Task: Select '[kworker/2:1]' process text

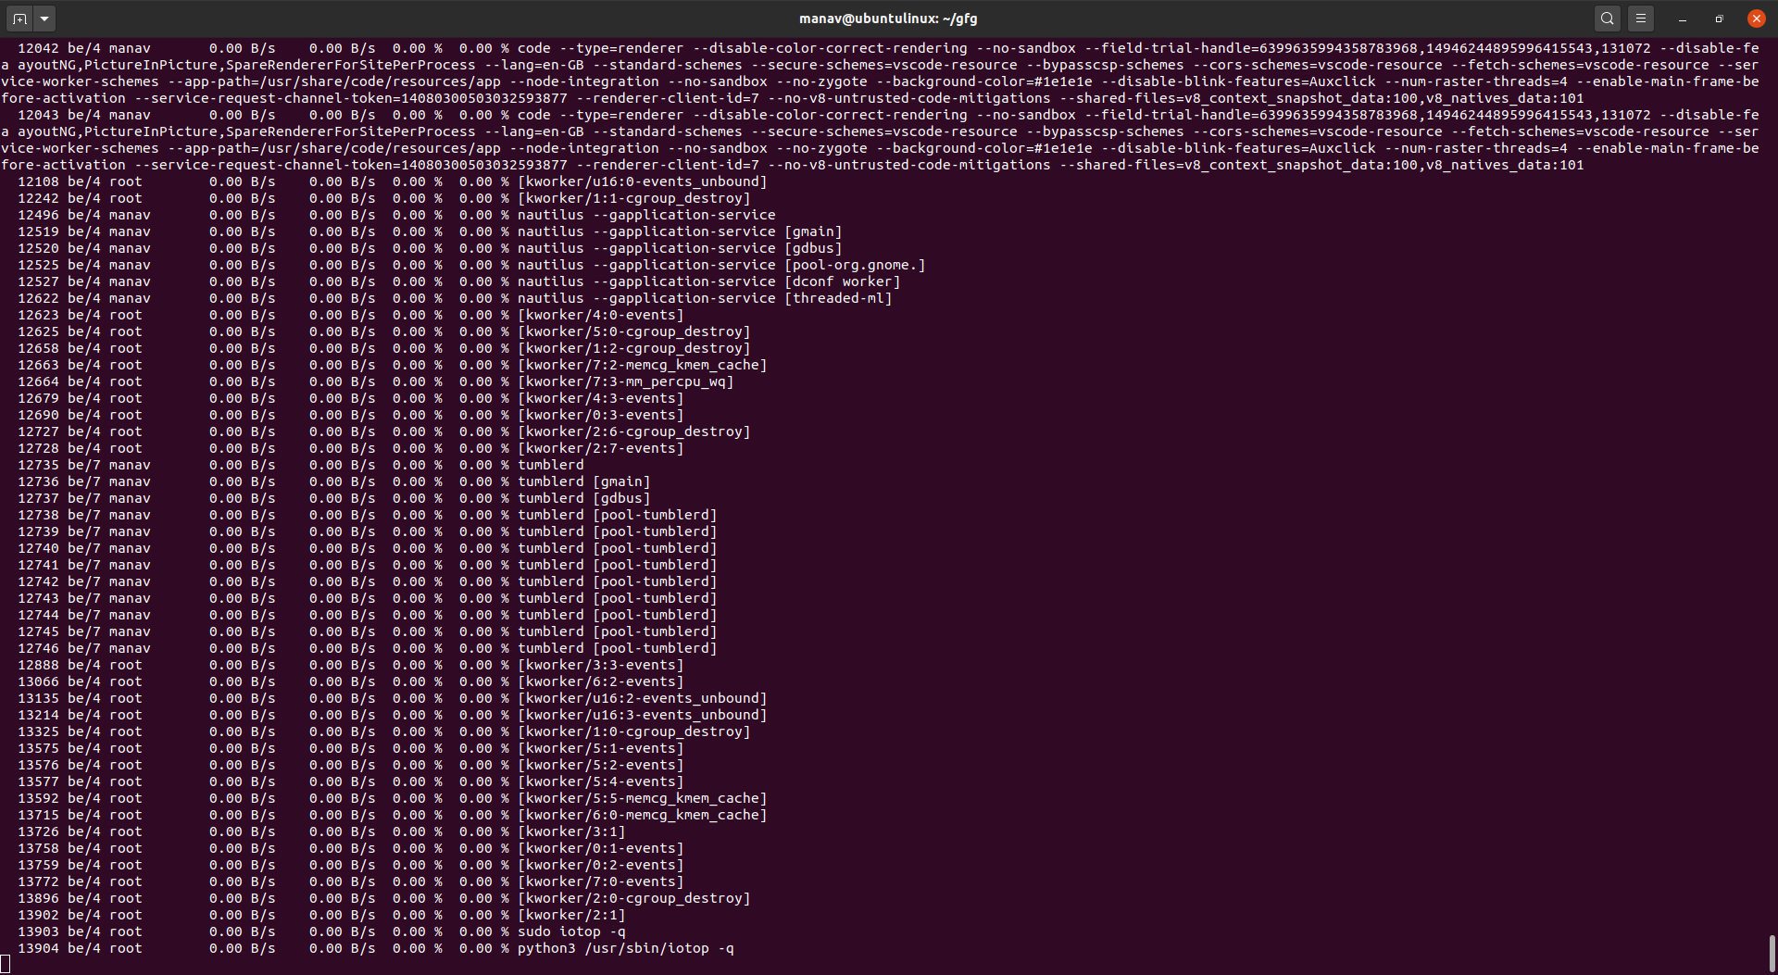Action: (571, 915)
